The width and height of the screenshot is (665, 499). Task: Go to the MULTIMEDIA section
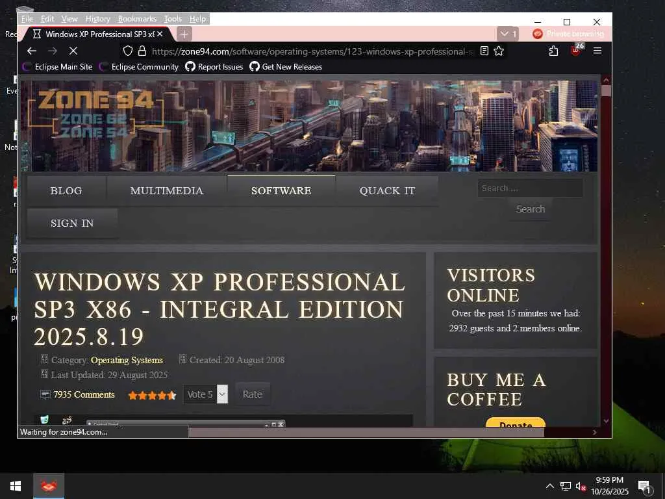point(167,191)
